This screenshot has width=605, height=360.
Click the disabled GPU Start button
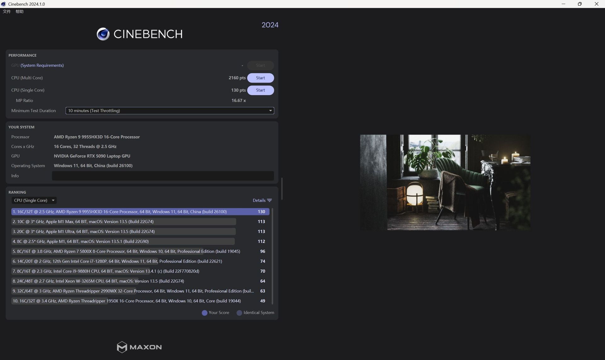point(260,65)
